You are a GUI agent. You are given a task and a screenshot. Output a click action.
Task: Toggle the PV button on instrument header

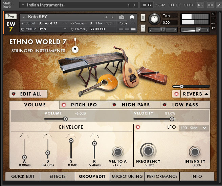click(x=213, y=28)
